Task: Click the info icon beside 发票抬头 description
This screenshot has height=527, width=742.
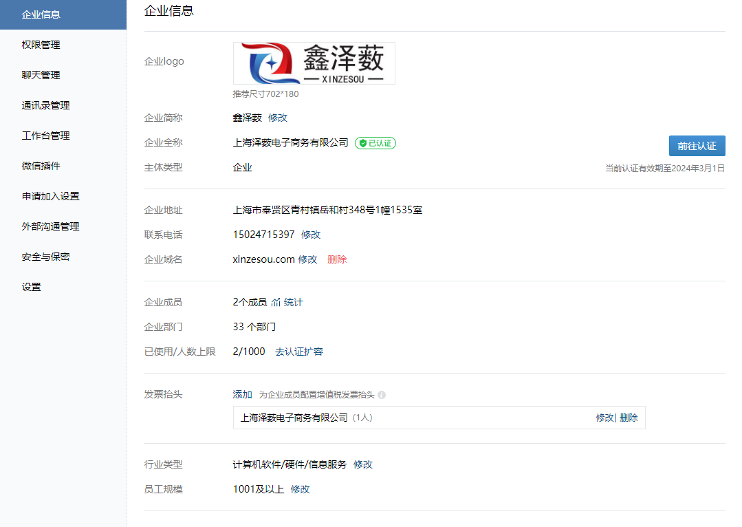Action: (382, 395)
